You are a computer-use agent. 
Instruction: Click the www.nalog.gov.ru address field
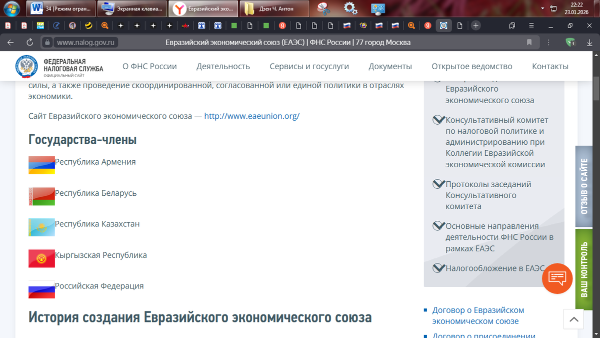coord(86,43)
